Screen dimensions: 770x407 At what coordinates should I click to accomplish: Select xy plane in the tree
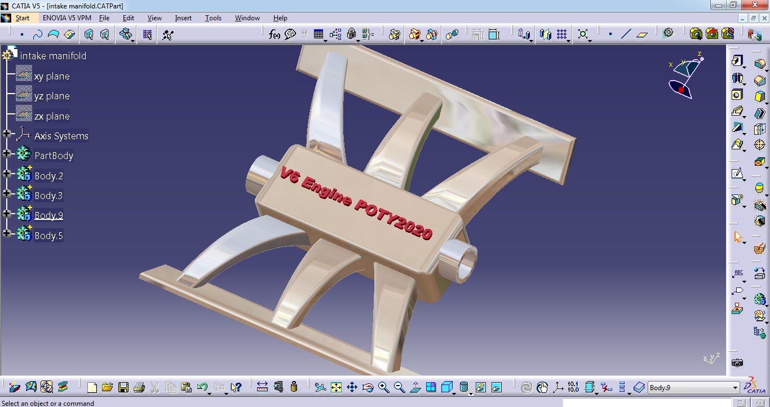(x=52, y=76)
